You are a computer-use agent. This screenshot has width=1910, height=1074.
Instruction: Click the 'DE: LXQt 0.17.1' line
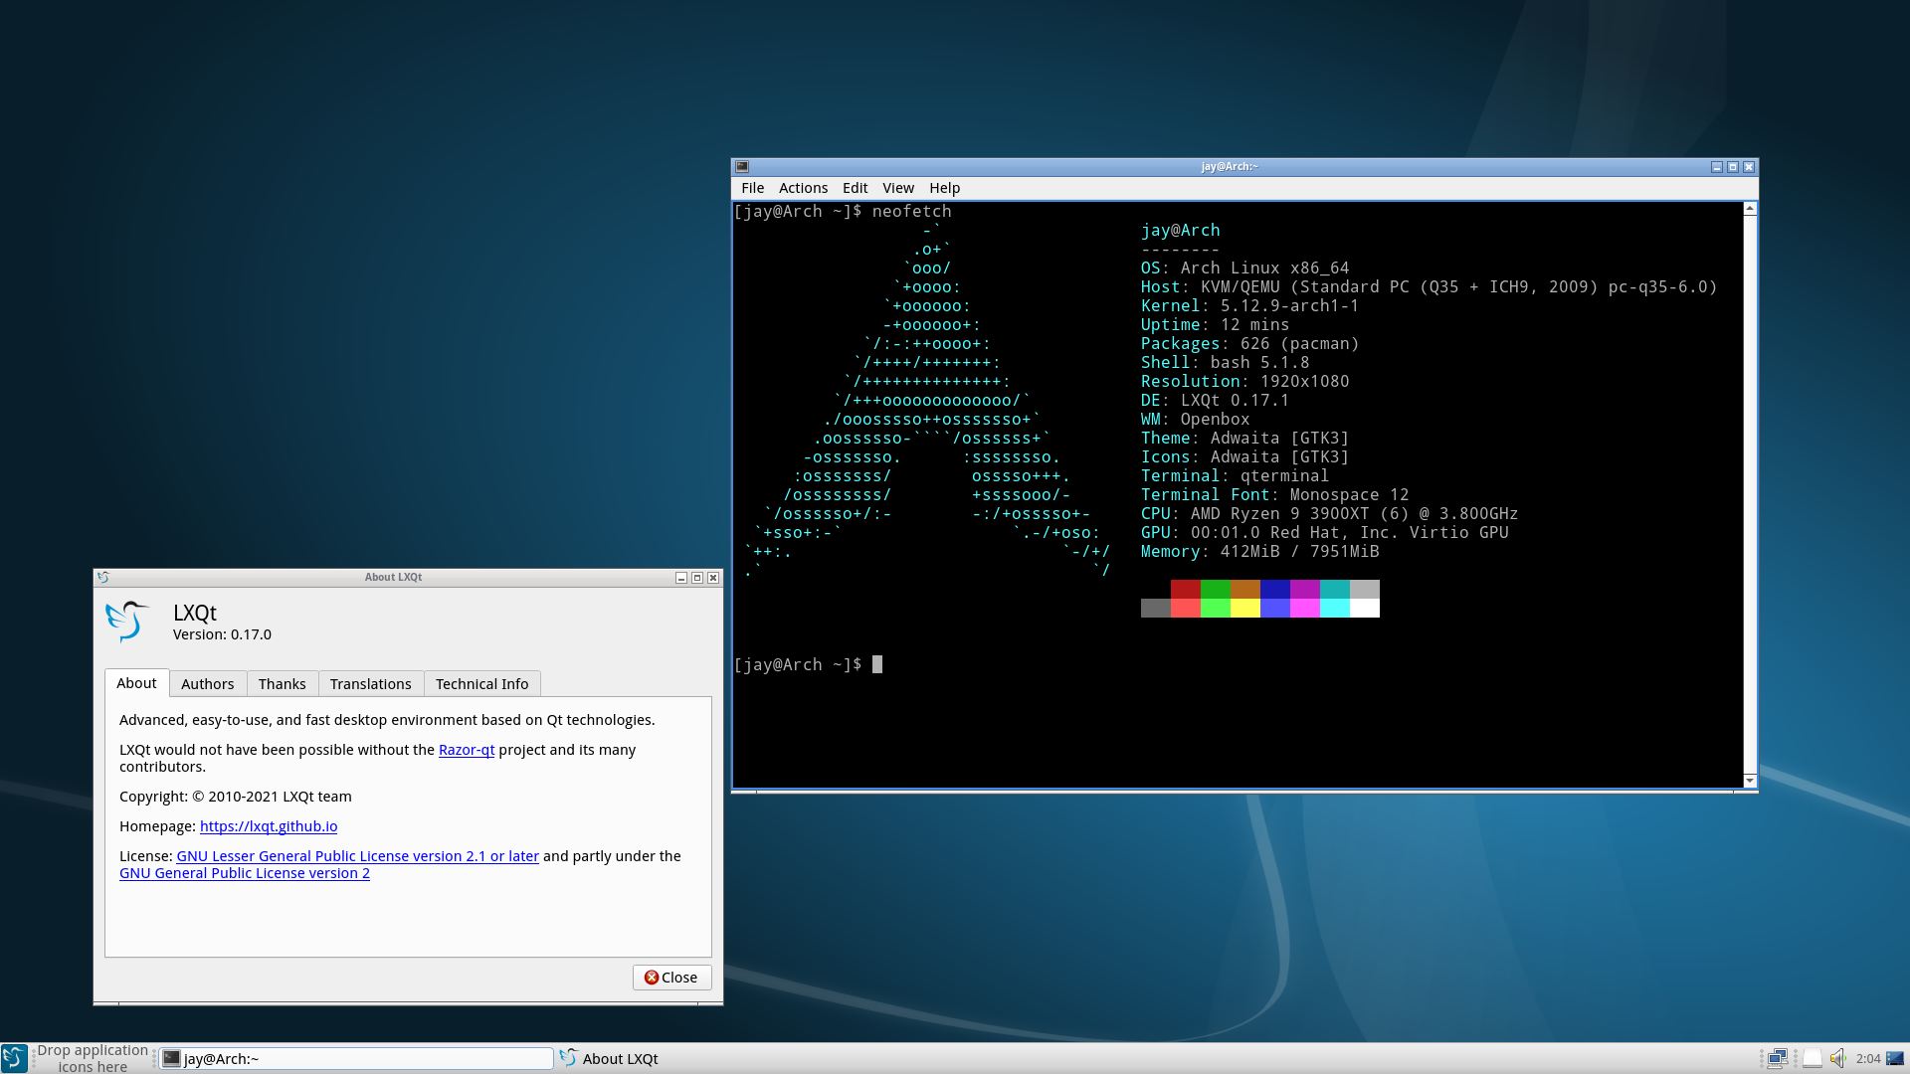pos(1215,401)
